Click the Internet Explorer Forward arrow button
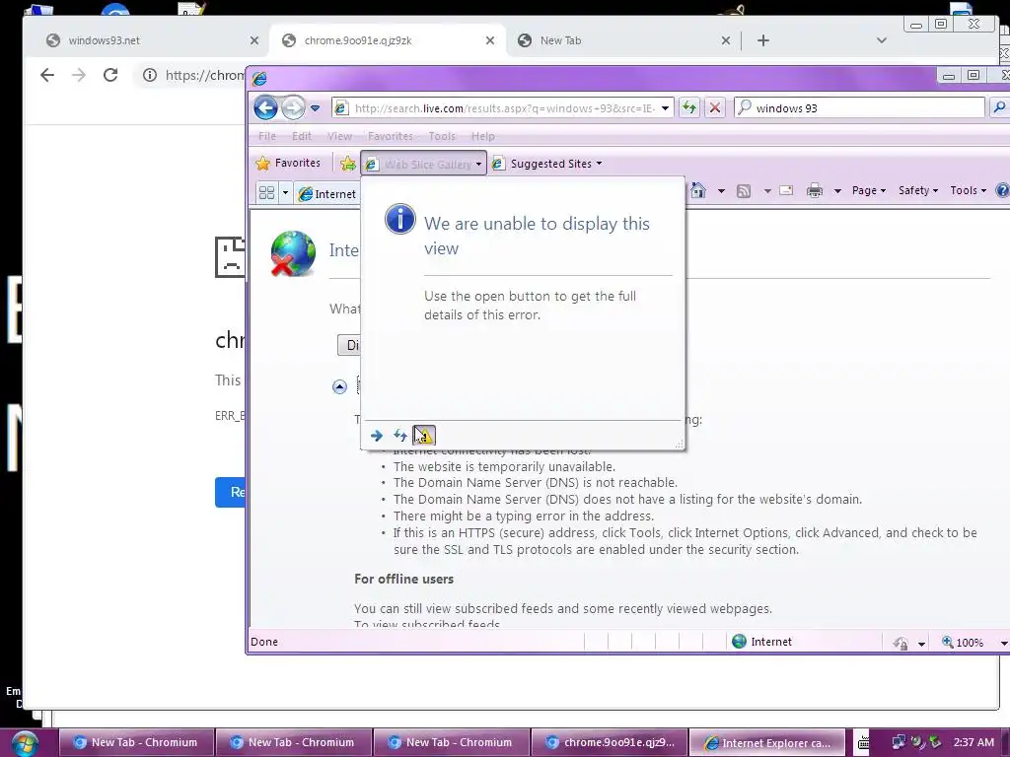Image resolution: width=1010 pixels, height=757 pixels. coord(293,107)
